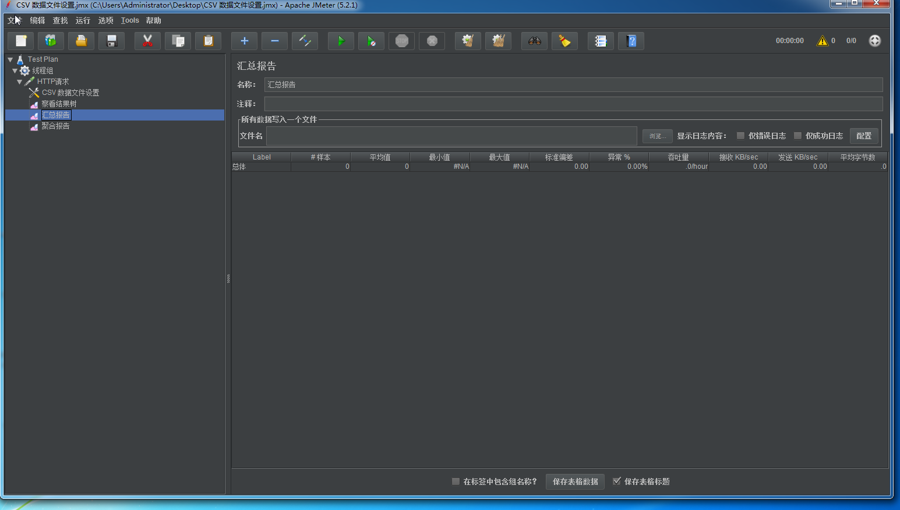Enable the 仅成功日志 checkbox
The image size is (900, 510).
(797, 136)
